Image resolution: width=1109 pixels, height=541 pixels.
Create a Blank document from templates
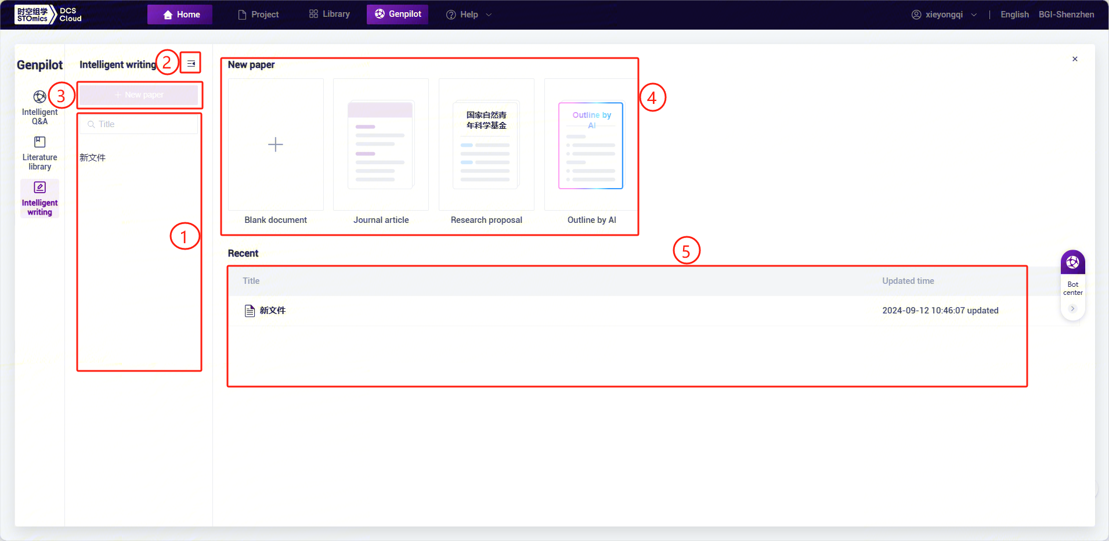click(x=276, y=145)
